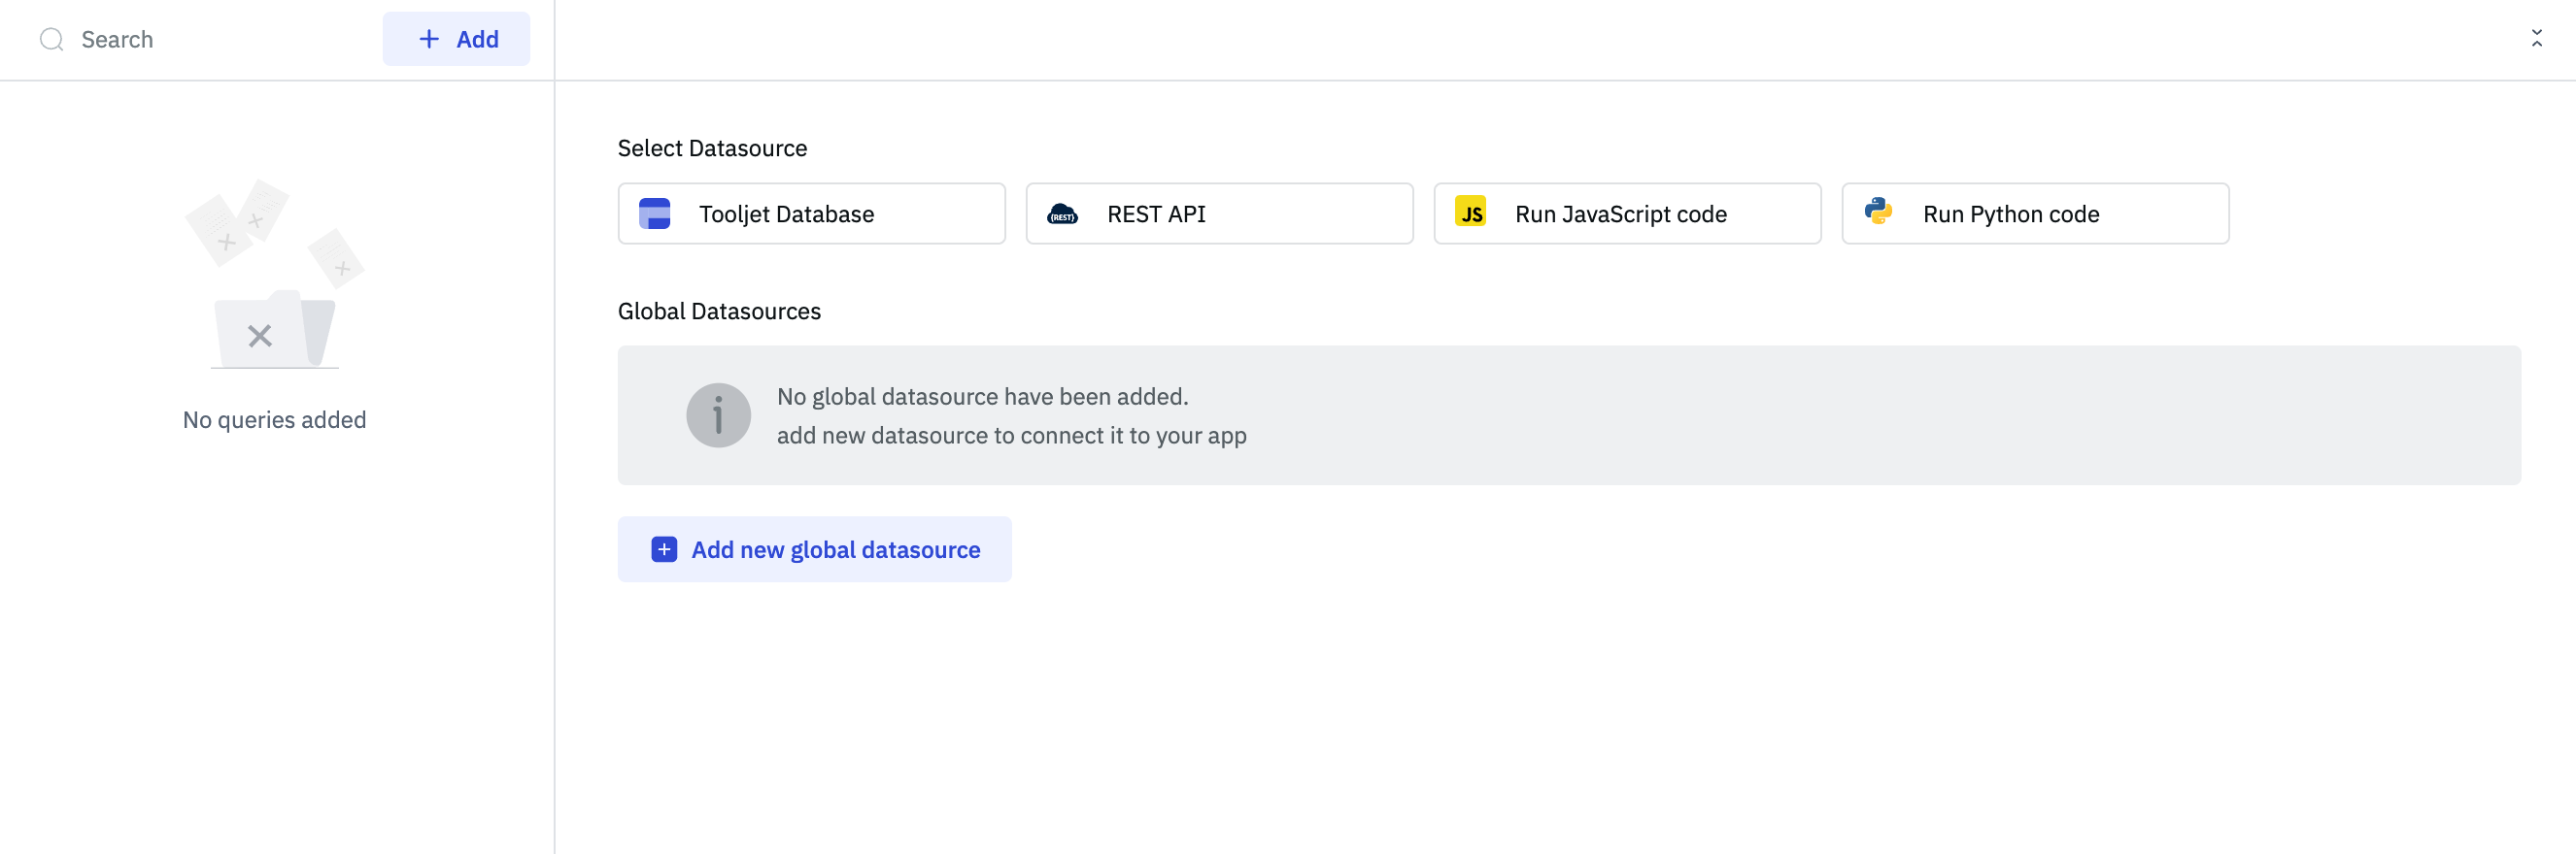The height and width of the screenshot is (854, 2576).
Task: Click the yellow JS icon
Action: [1470, 213]
